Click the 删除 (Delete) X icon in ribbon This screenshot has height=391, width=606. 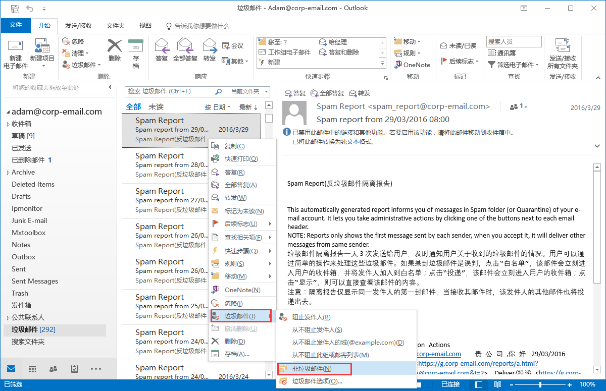tap(115, 47)
